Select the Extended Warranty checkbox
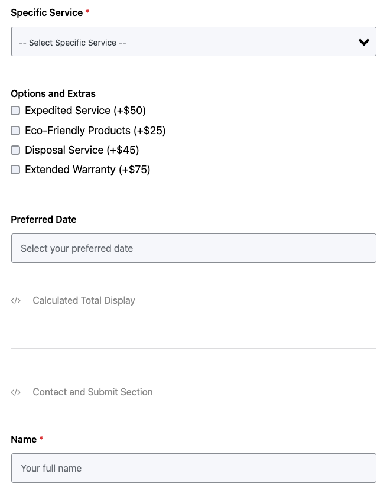The width and height of the screenshot is (387, 500). (15, 170)
